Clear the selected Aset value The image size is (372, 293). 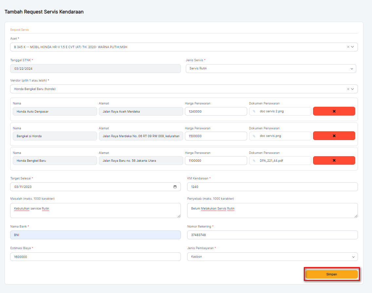coord(348,47)
